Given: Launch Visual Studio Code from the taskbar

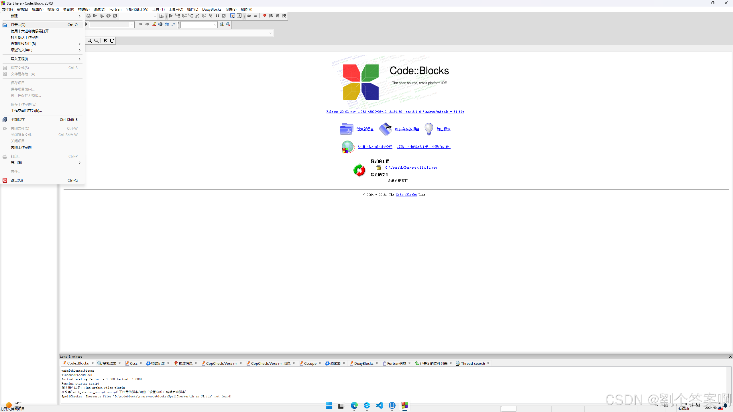Looking at the screenshot, I should click(x=379, y=406).
